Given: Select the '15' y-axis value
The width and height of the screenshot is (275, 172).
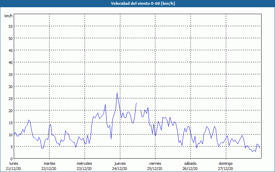Looking at the screenshot, I should [11, 123].
